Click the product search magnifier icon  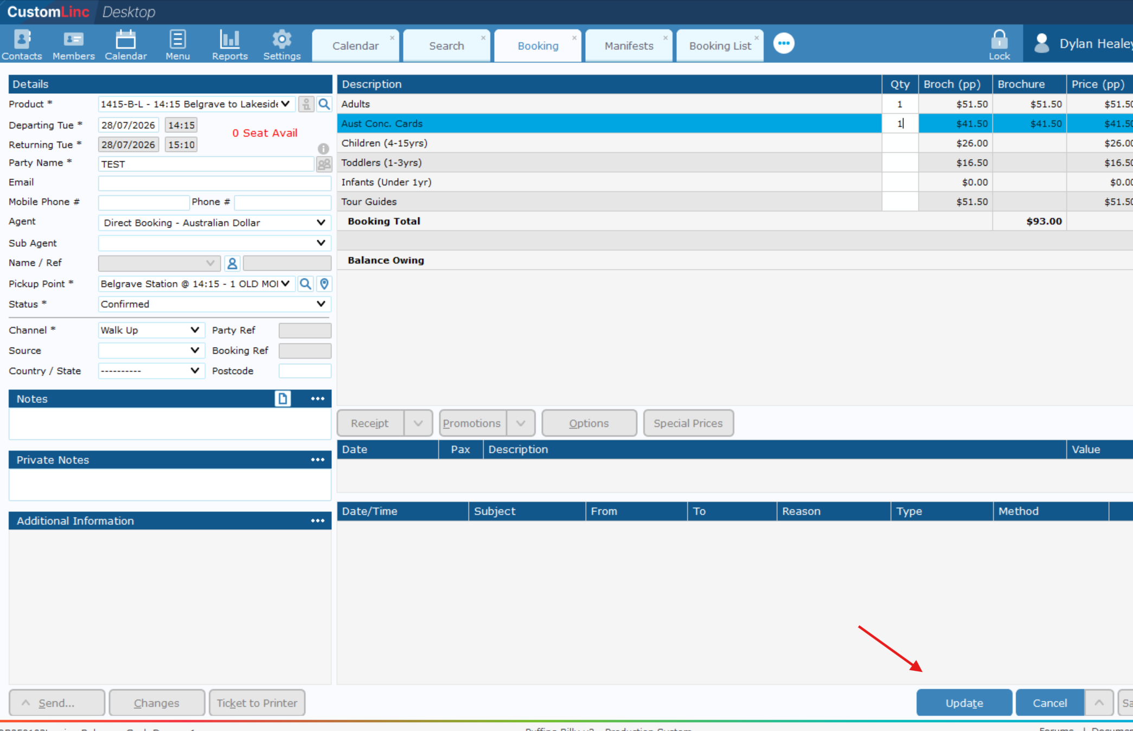(x=324, y=104)
